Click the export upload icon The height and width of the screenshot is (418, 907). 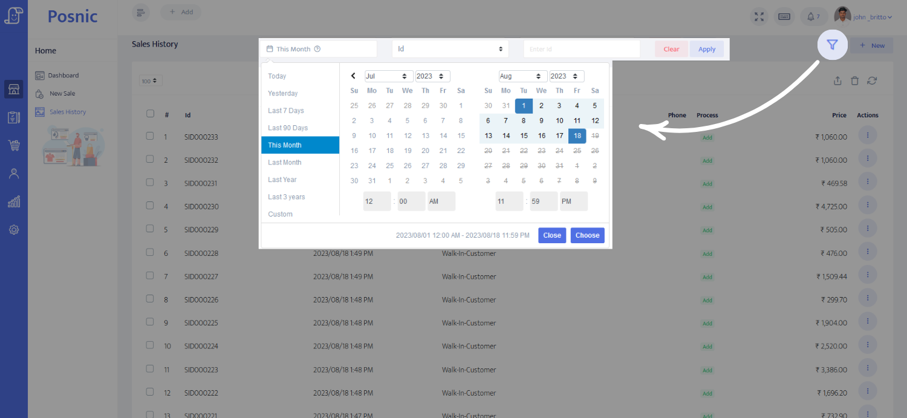click(x=837, y=81)
